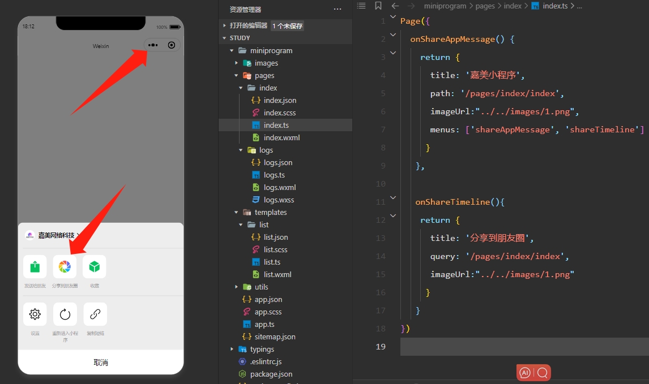
Task: Tap the green cube Favorites icon
Action: click(x=95, y=266)
